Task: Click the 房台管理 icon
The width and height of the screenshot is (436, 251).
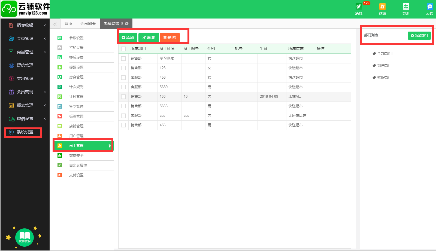Action: (60, 77)
